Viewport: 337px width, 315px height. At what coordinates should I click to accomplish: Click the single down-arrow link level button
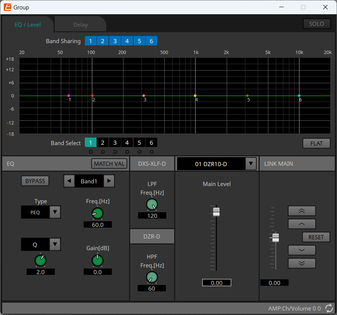[302, 250]
